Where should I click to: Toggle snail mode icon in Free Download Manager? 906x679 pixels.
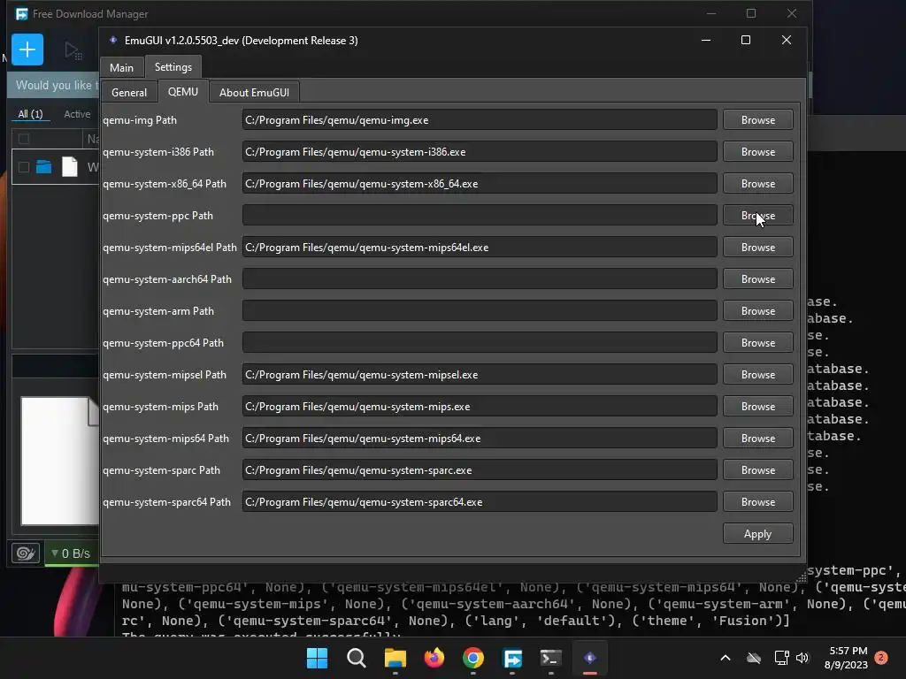point(26,553)
